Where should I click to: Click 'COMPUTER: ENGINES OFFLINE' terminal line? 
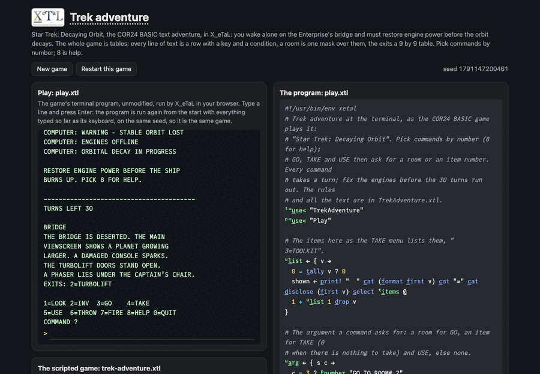[x=91, y=142]
